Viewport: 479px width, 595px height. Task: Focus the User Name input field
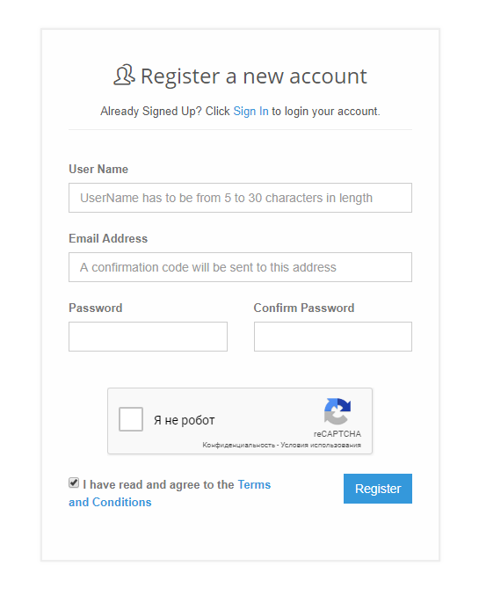click(240, 198)
